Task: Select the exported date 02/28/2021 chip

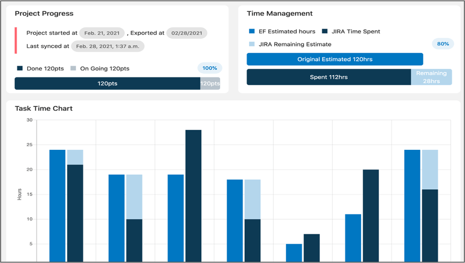Action: pos(186,33)
